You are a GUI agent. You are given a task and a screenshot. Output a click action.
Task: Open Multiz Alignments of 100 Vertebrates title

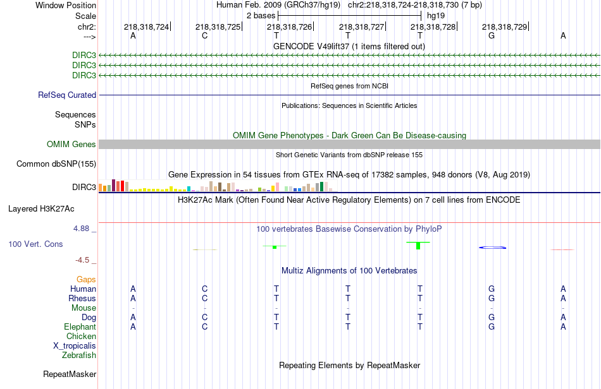349,271
